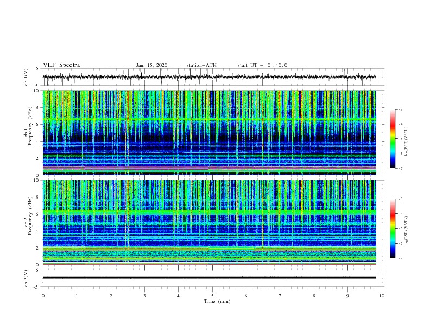Click the 'start UT = 0:40:0' label
Image resolution: width=430 pixels, height=332 pixels.
pos(262,65)
